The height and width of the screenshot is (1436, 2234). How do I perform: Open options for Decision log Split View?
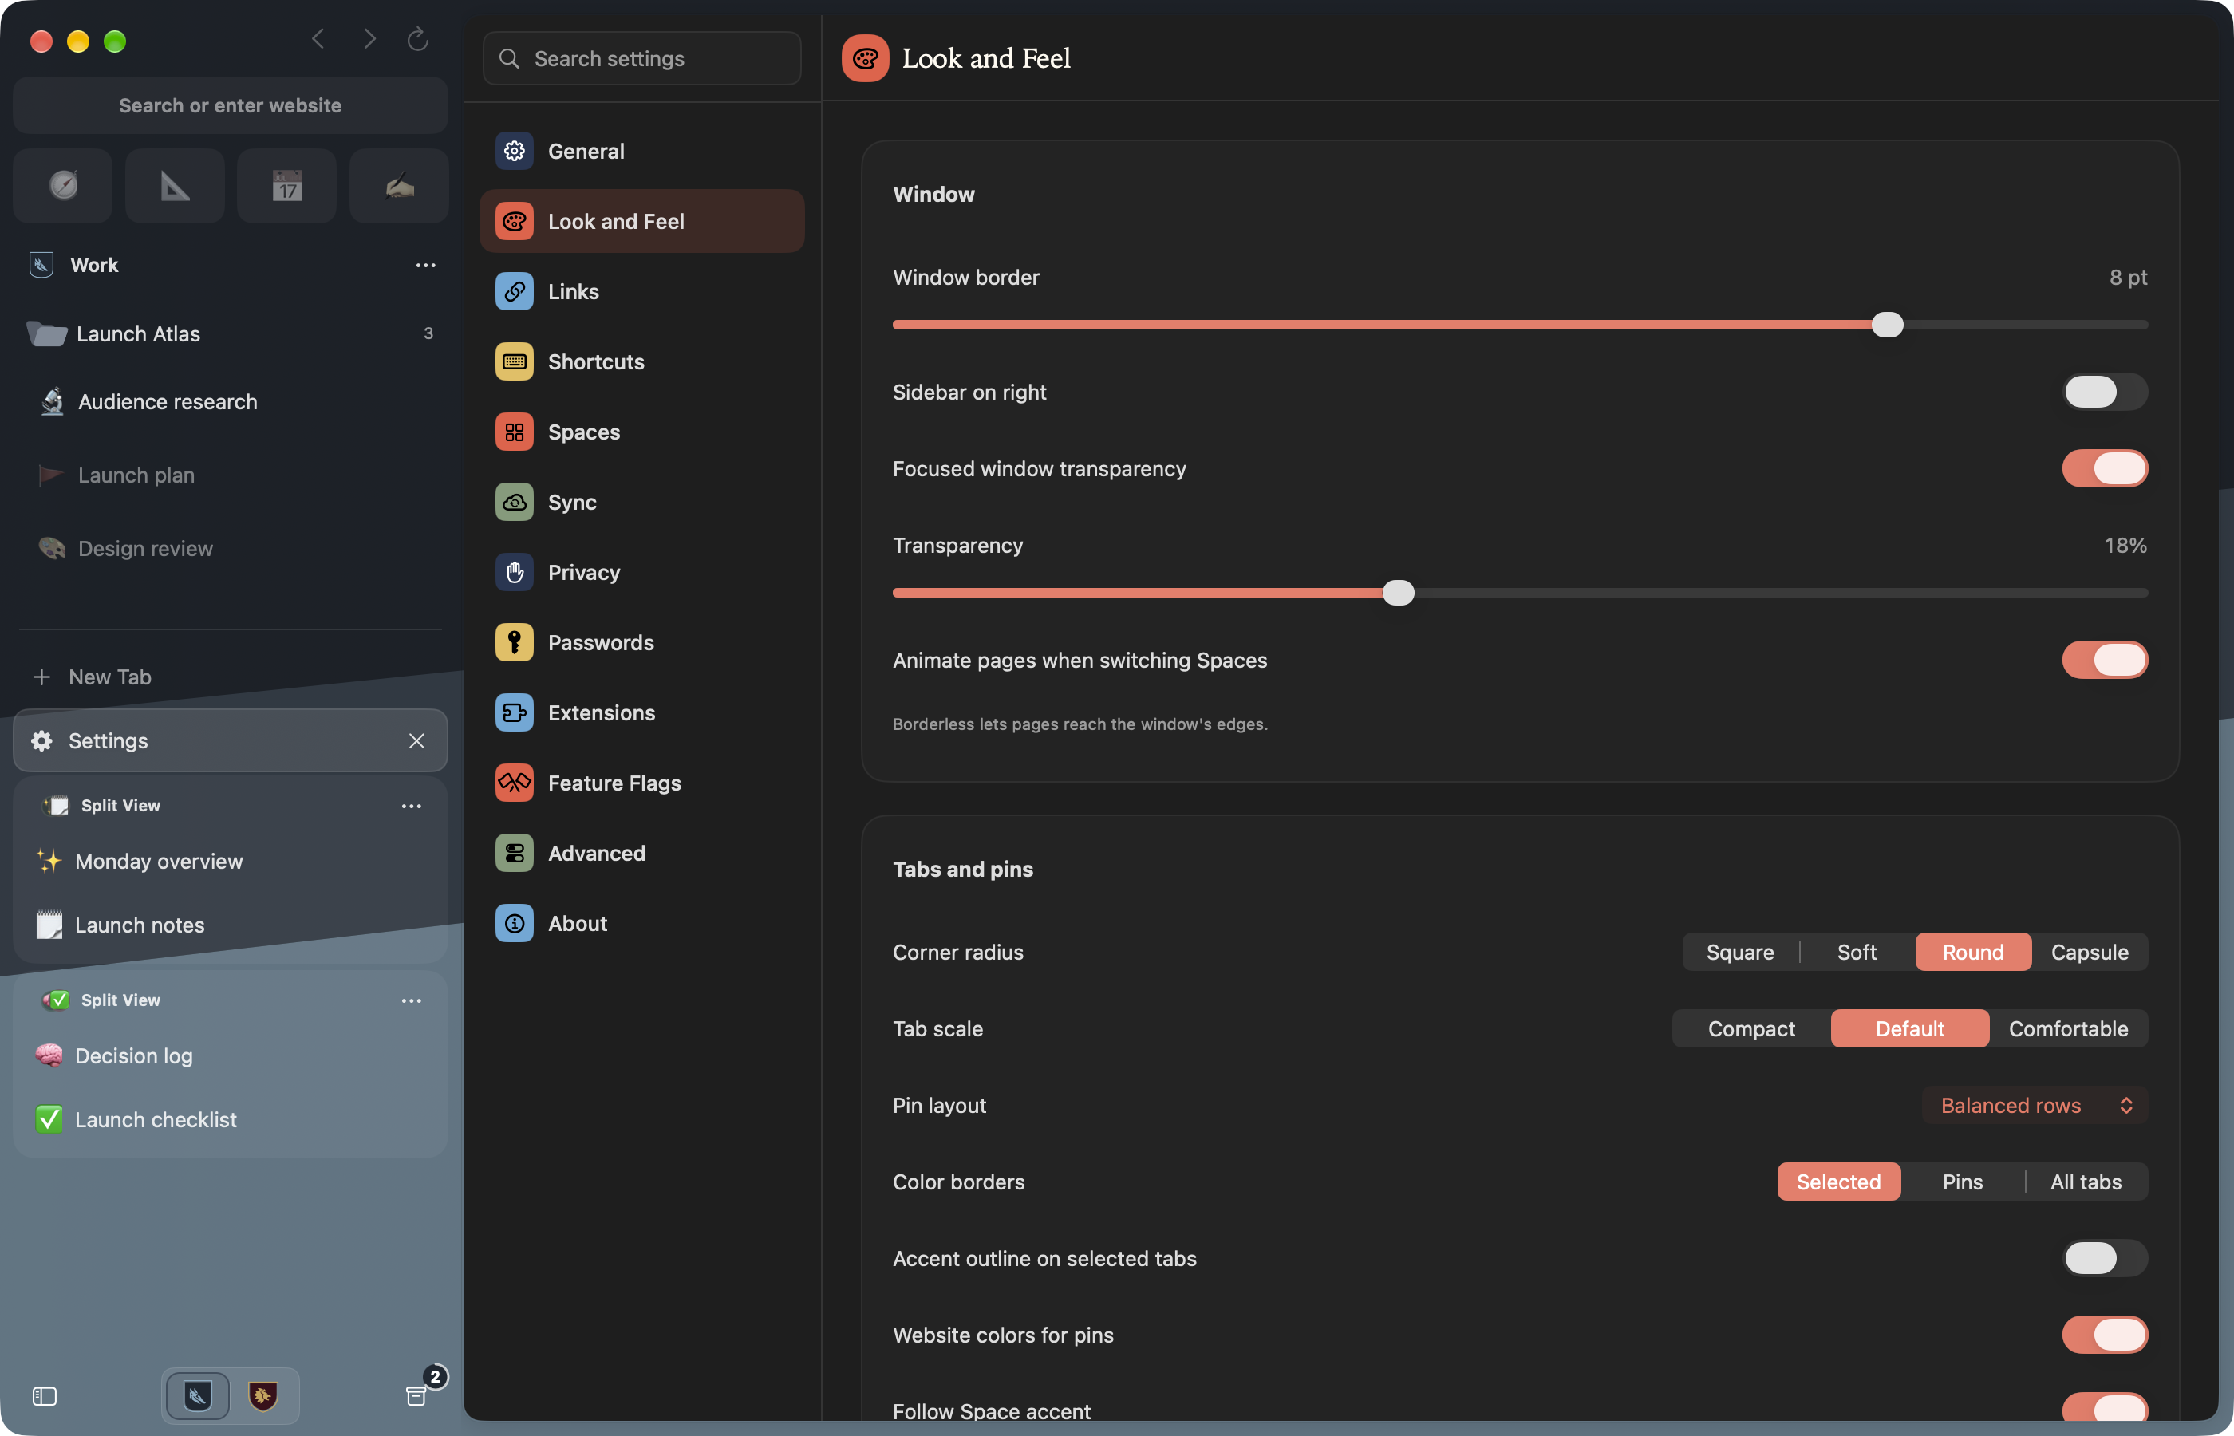411,1000
